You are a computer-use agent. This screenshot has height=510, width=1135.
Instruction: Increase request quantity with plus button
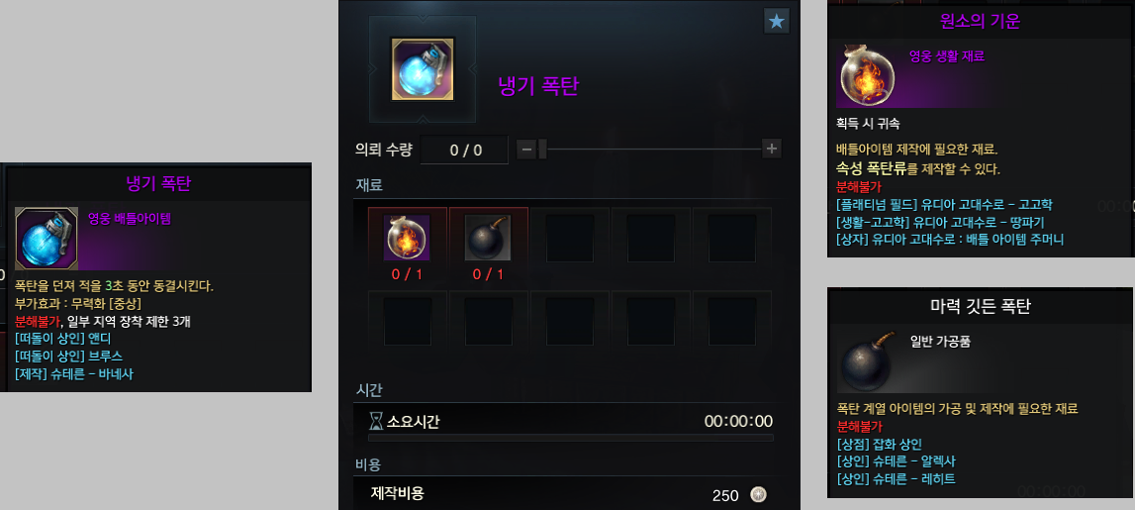coord(772,150)
